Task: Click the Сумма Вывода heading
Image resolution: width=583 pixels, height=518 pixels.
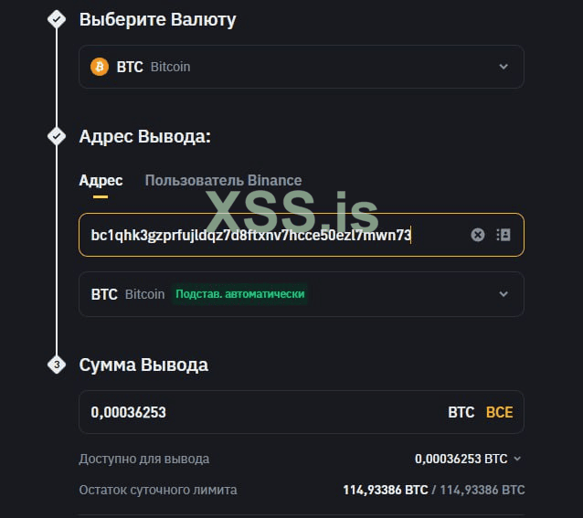Action: (x=143, y=365)
